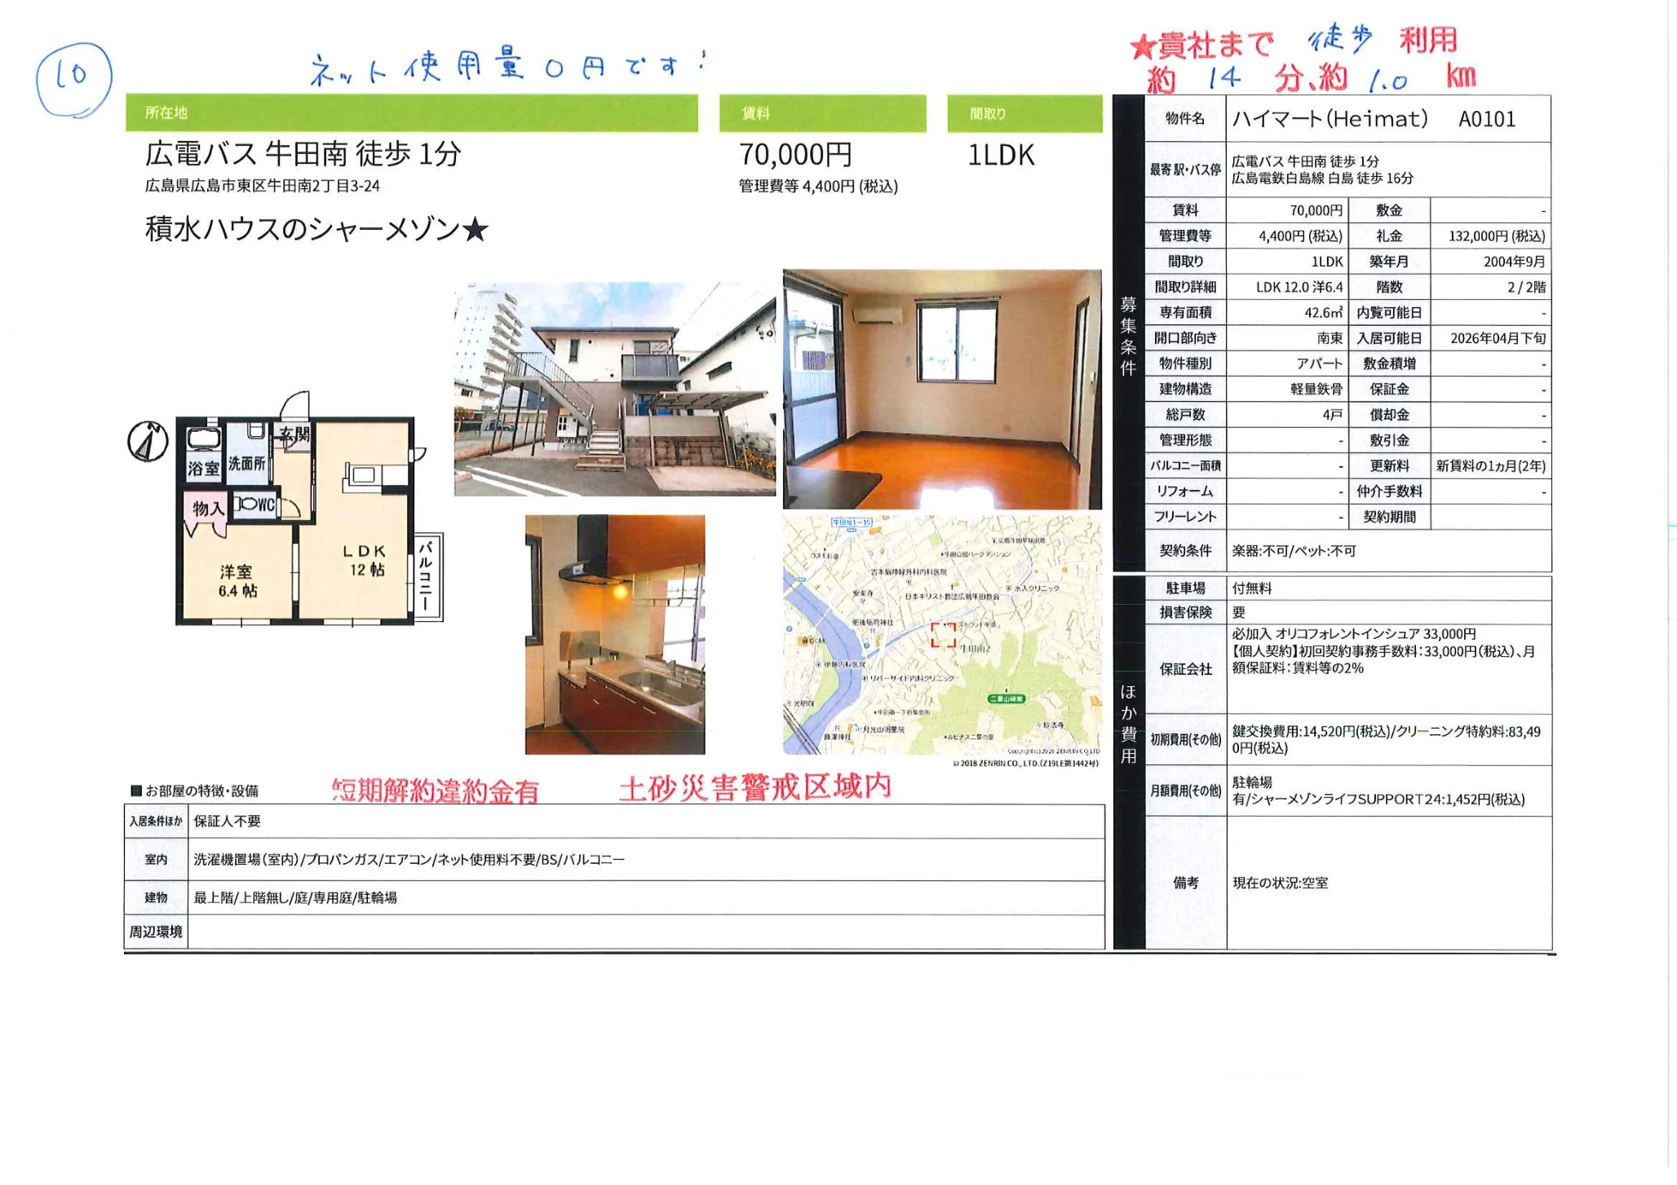This screenshot has width=1677, height=1185.
Task: Select the 建物構造 value 軽量鉄骨
Action: 1316,389
